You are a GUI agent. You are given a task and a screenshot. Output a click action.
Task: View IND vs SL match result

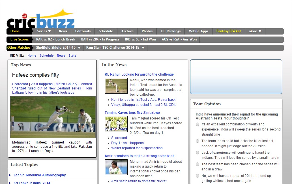[x=140, y=39]
